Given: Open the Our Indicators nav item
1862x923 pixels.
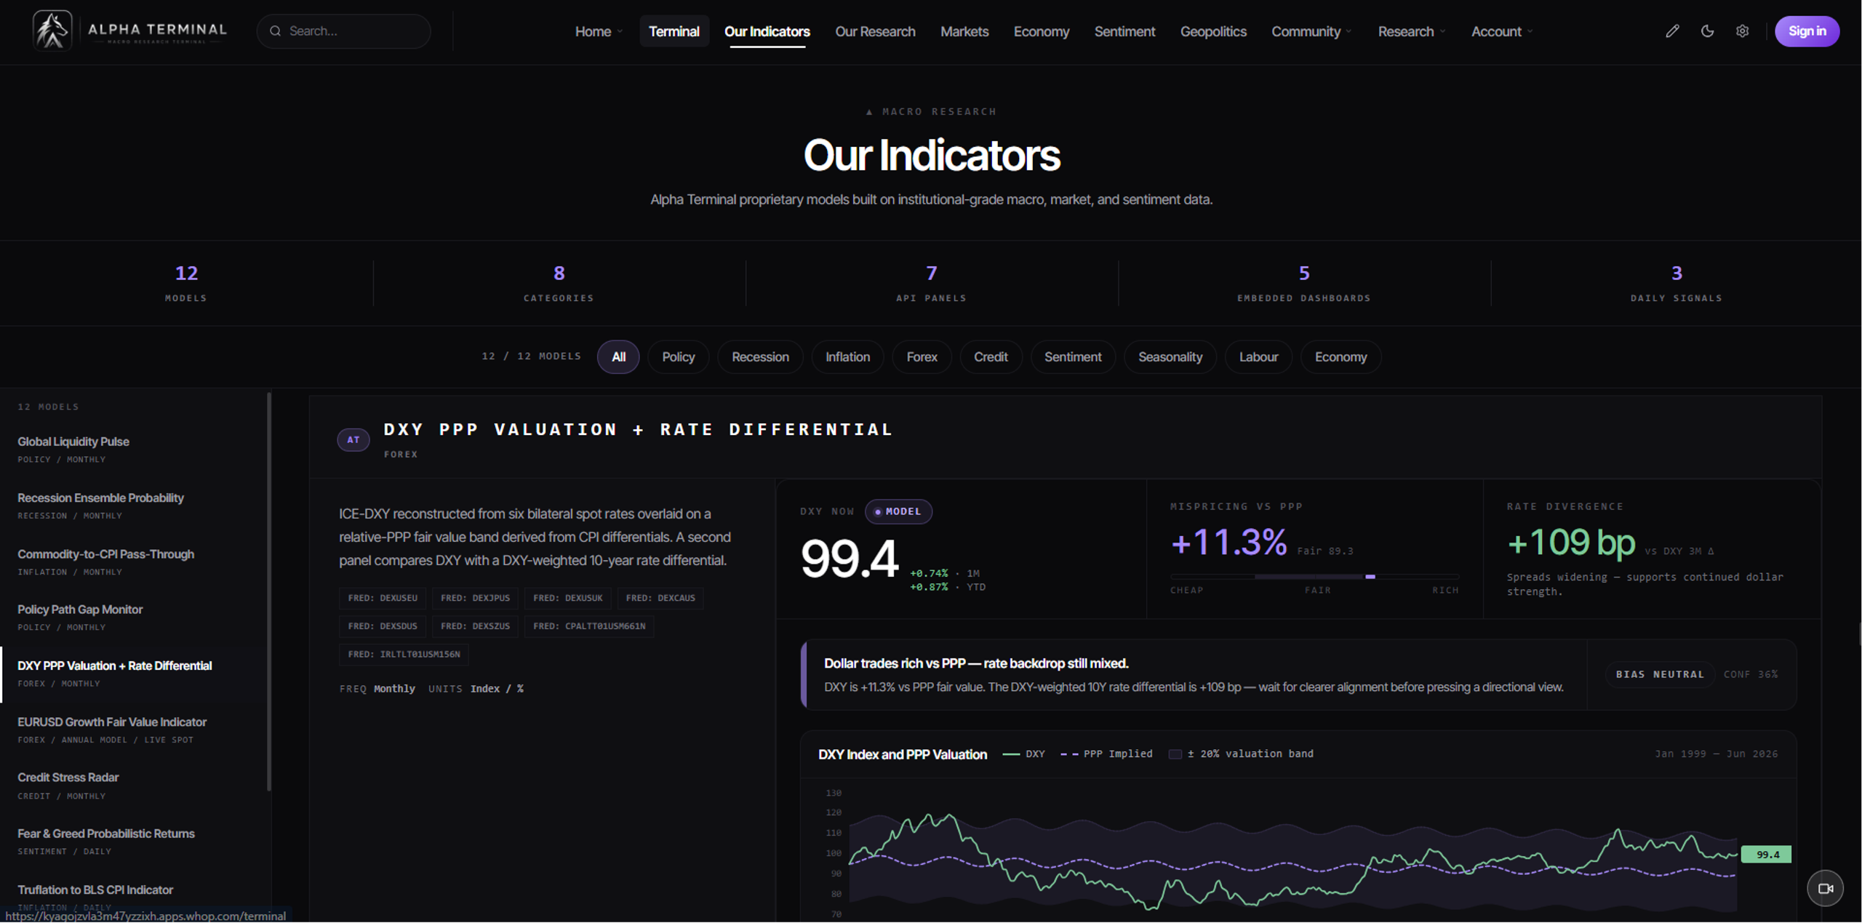Looking at the screenshot, I should (767, 31).
